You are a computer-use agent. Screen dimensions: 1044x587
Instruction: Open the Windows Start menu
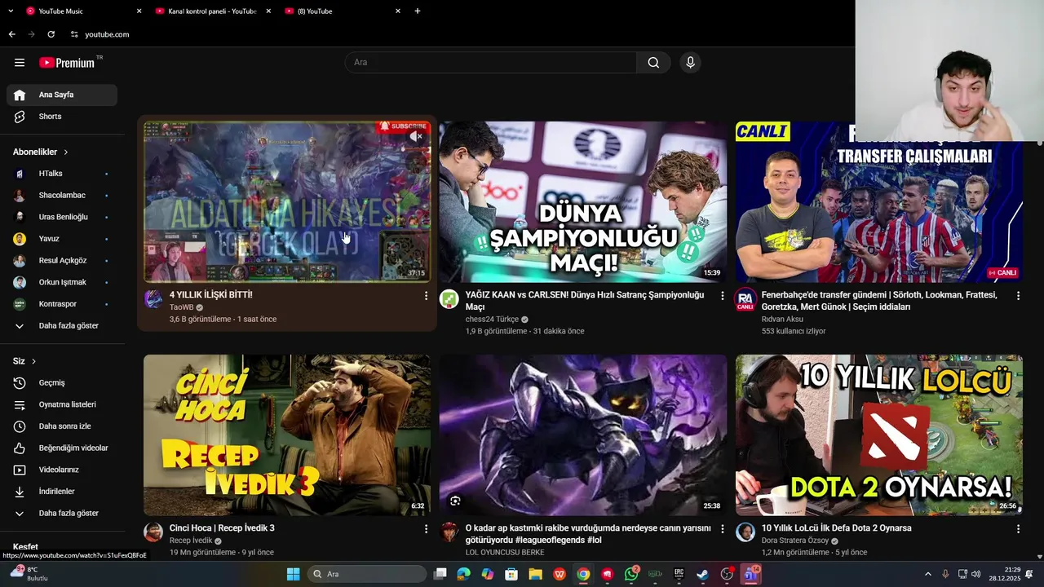click(x=293, y=574)
